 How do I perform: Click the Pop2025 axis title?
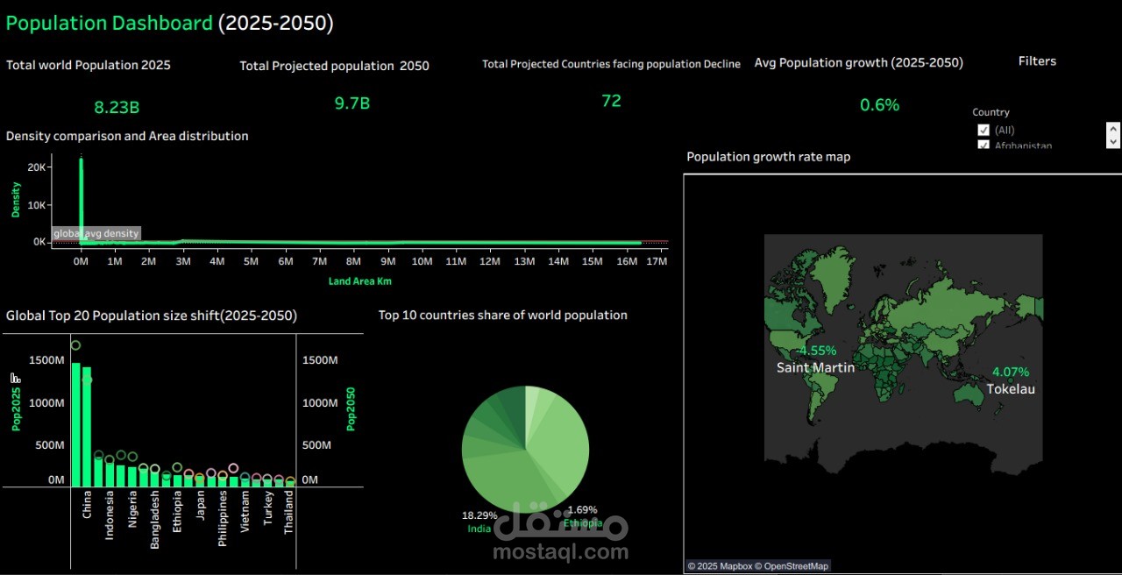click(x=16, y=409)
